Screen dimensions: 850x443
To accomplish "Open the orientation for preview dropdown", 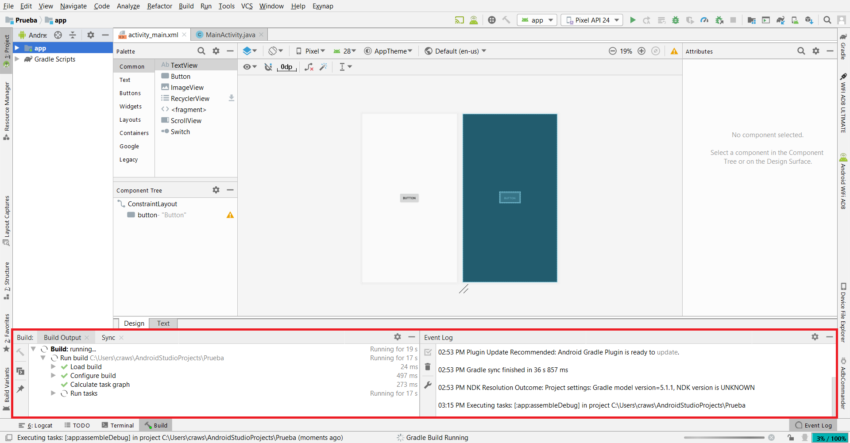I will pos(275,51).
